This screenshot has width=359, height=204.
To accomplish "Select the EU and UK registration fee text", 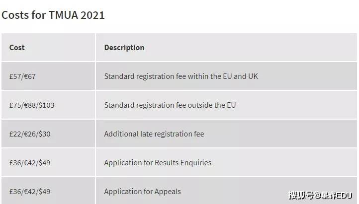I will tap(181, 76).
